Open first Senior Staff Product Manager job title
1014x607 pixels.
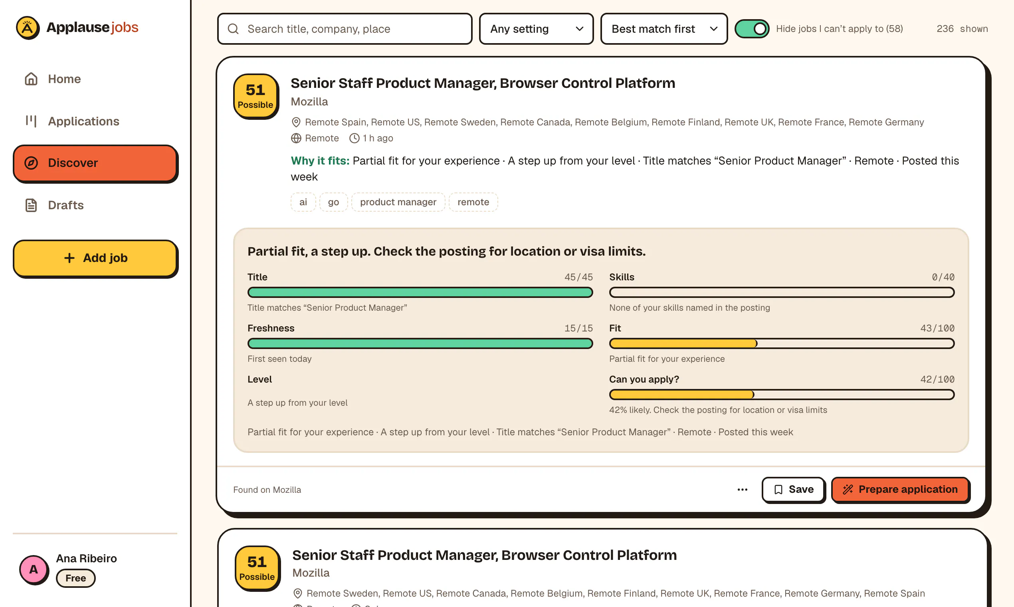pos(483,83)
